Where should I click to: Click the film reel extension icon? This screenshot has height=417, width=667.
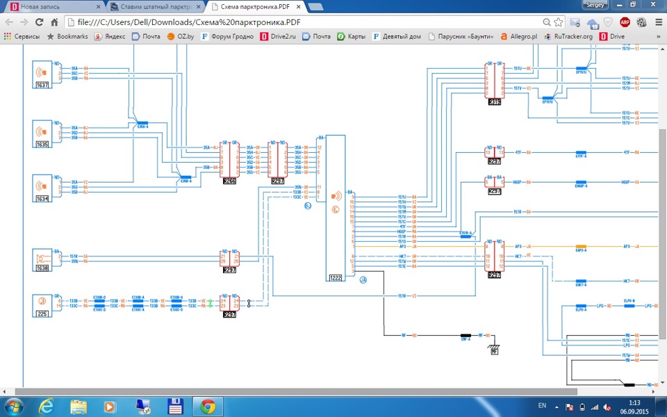(641, 22)
